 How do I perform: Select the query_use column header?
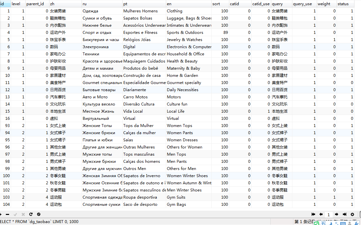click(x=304, y=4)
